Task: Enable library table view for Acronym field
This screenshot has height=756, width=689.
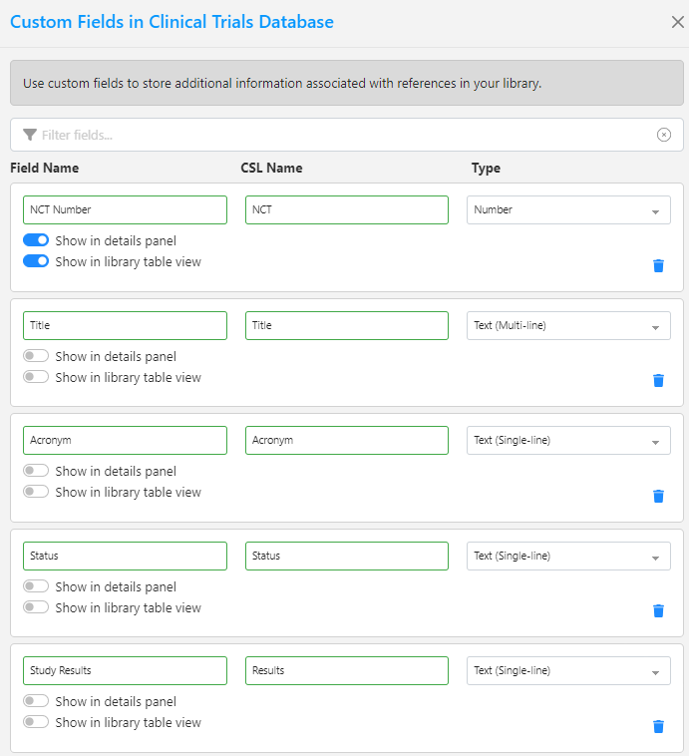Action: [x=36, y=492]
